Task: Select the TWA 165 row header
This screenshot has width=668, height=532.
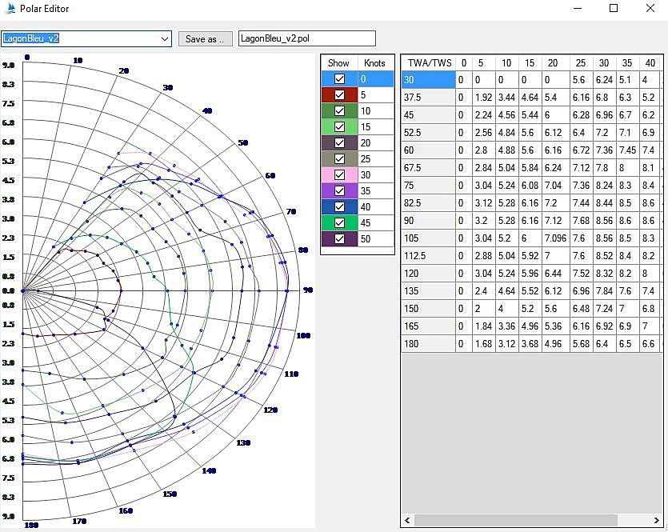Action: [429, 326]
